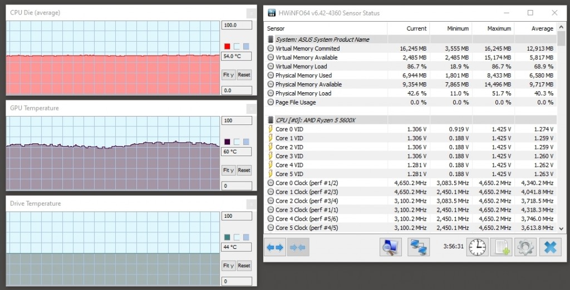Viewport: 570px width, 290px height.
Task: Click Fit y in the CPU Die graph
Action: pyautogui.click(x=229, y=75)
